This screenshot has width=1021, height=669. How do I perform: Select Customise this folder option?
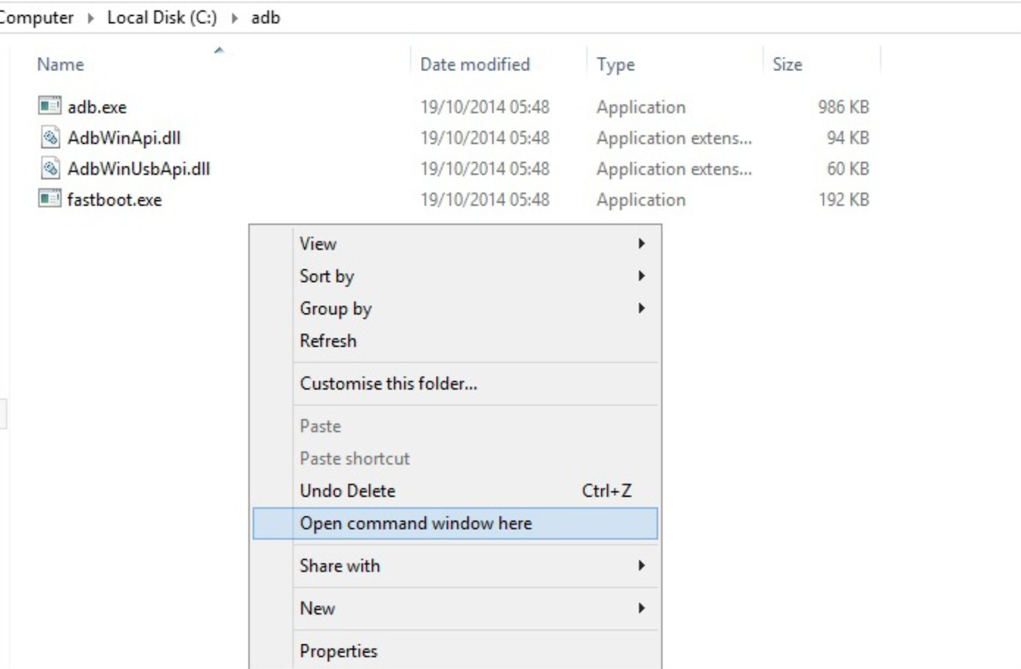pyautogui.click(x=388, y=384)
